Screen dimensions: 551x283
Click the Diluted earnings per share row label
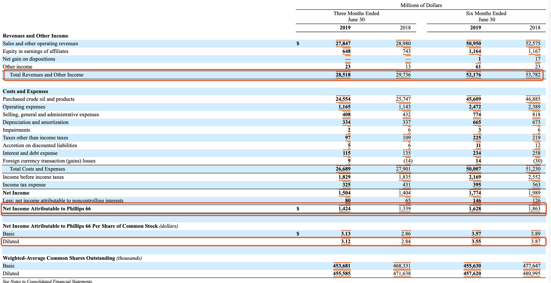tap(11, 242)
